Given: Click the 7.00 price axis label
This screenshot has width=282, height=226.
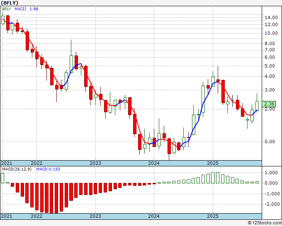Looking at the screenshot, I should coord(270,50).
